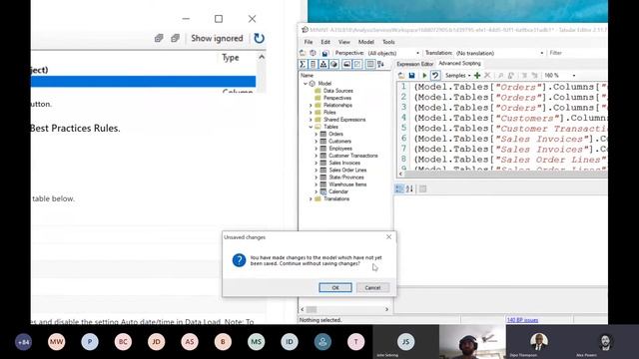Expand the Translations folder
The height and width of the screenshot is (359, 639).
pyautogui.click(x=311, y=199)
